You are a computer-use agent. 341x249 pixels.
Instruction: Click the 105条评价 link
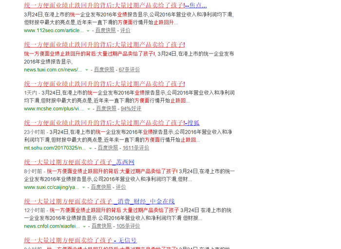pyautogui.click(x=128, y=226)
